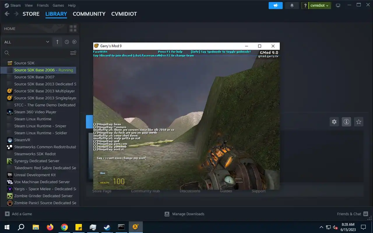Select Zombie Panic! Source Dedicated Server
The height and width of the screenshot is (233, 373).
(38, 203)
